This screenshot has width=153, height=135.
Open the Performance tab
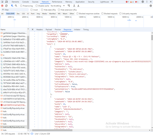57,2
